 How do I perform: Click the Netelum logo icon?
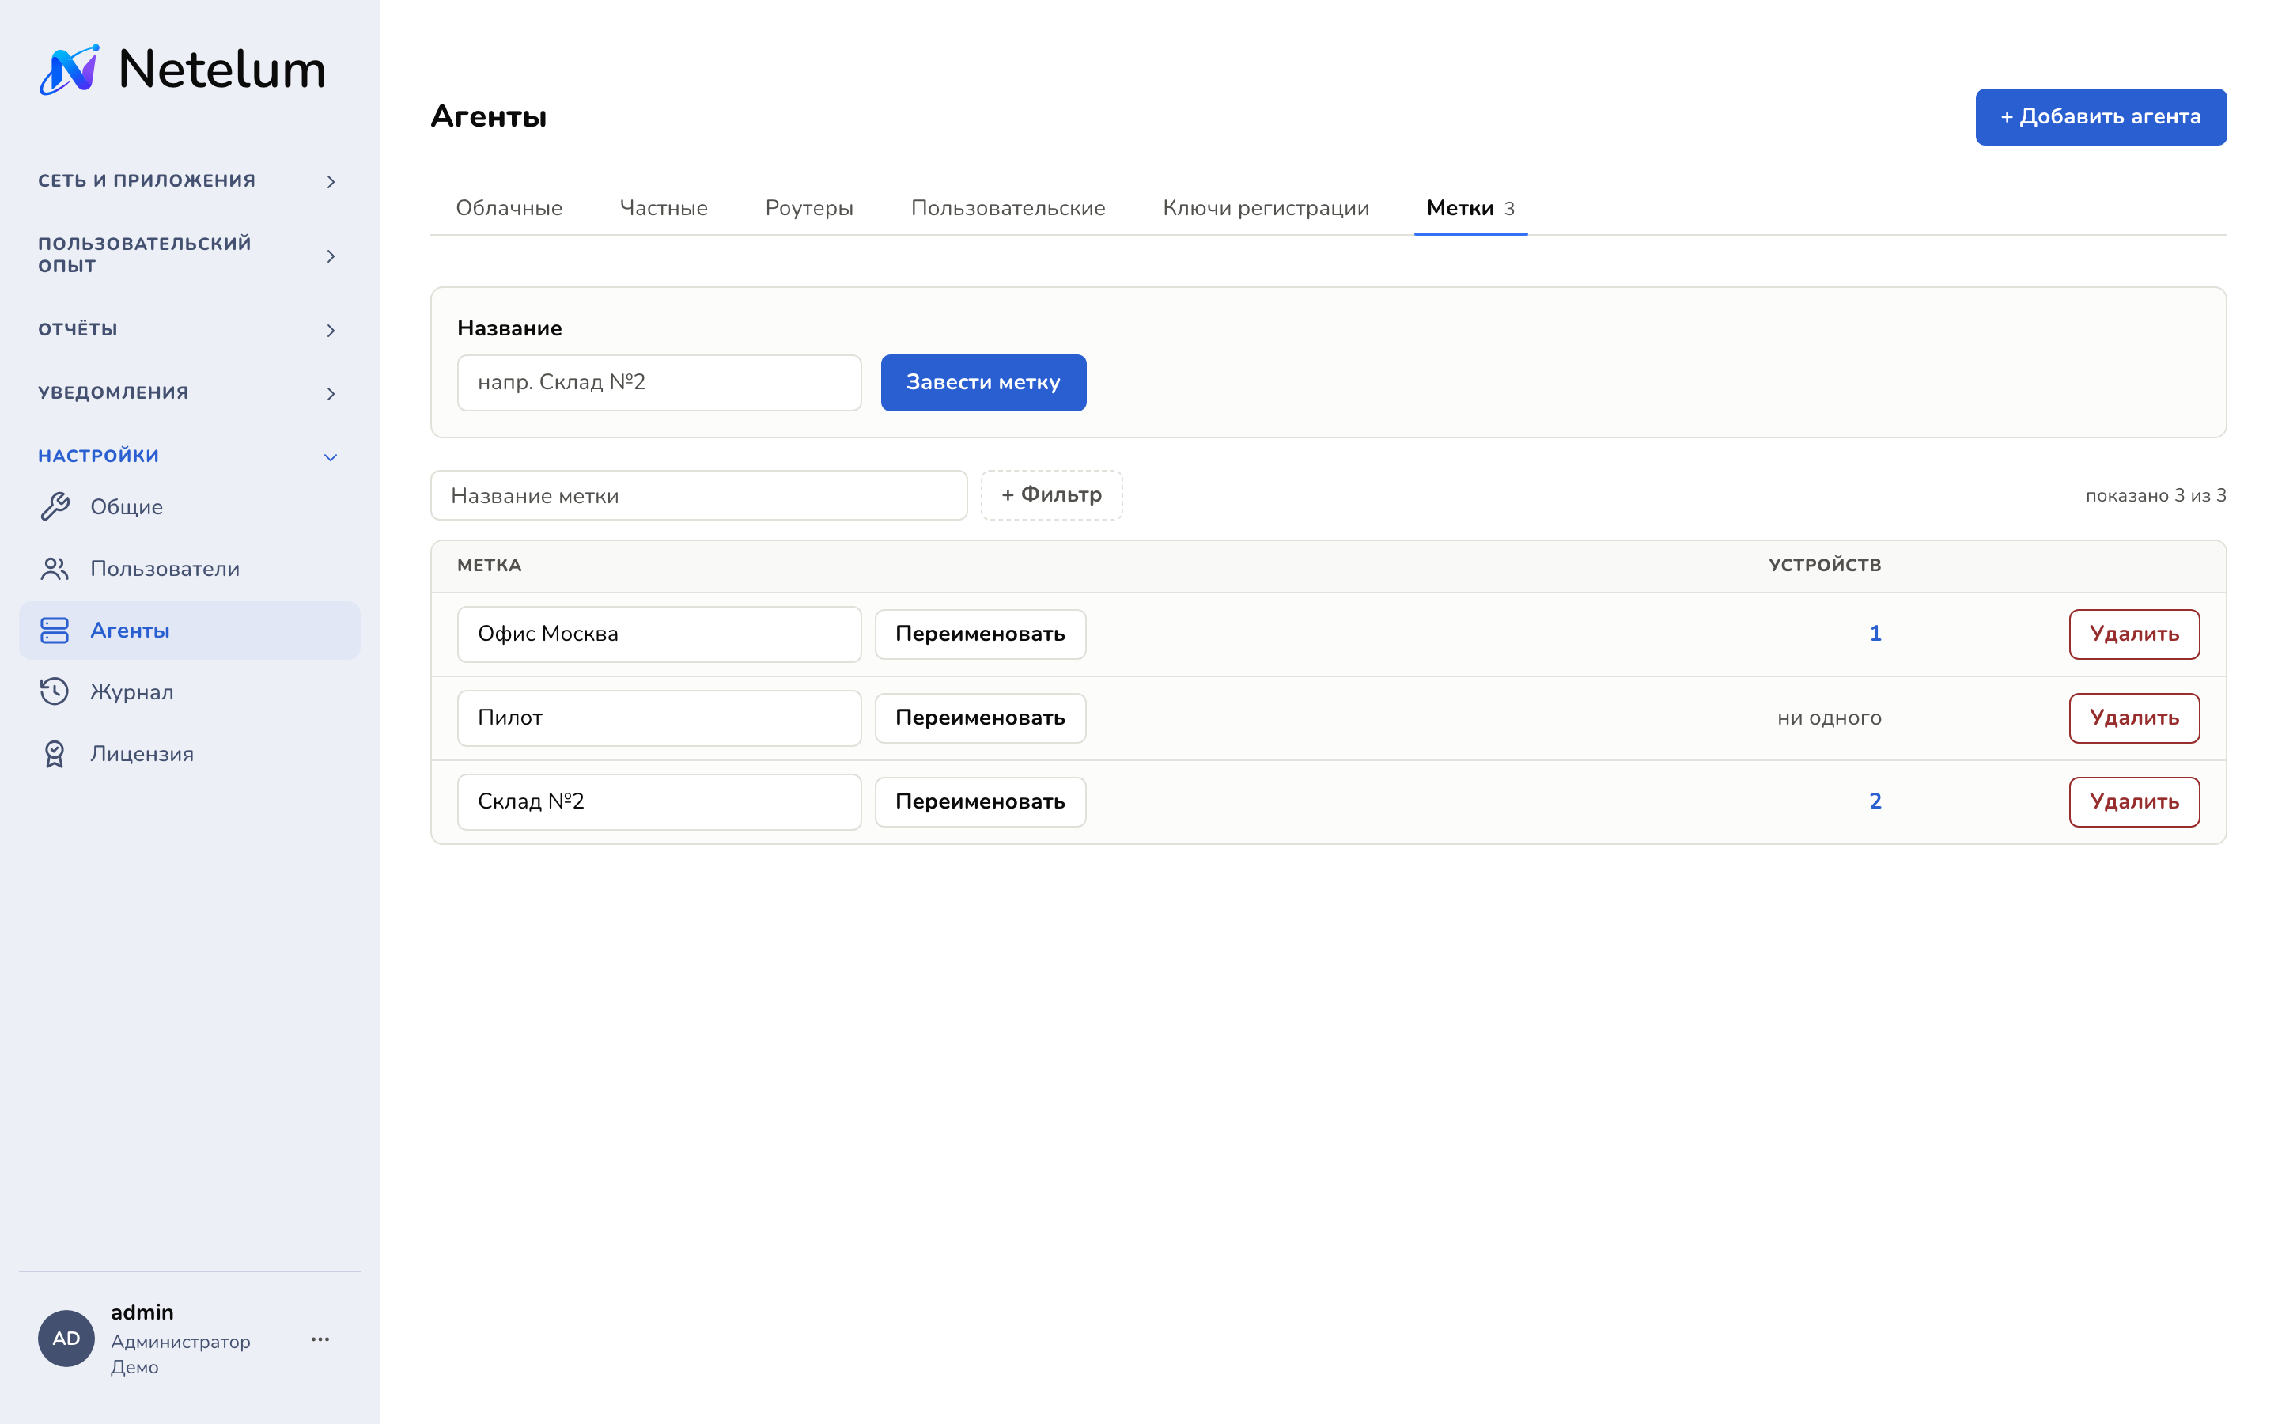click(x=70, y=70)
